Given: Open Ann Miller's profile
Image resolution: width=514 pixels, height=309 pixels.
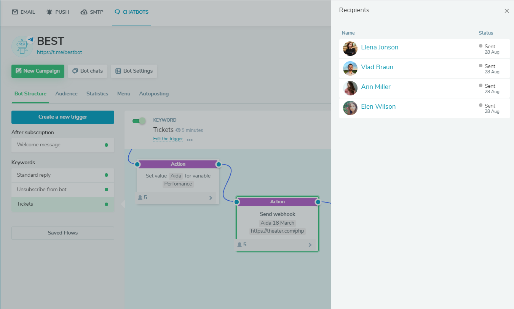Looking at the screenshot, I should [x=376, y=87].
